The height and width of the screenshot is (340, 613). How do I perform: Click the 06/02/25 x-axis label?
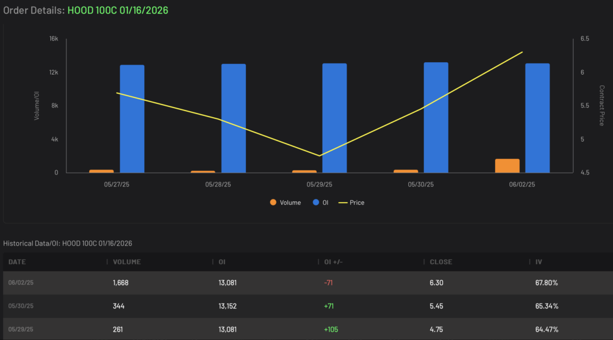pyautogui.click(x=522, y=184)
